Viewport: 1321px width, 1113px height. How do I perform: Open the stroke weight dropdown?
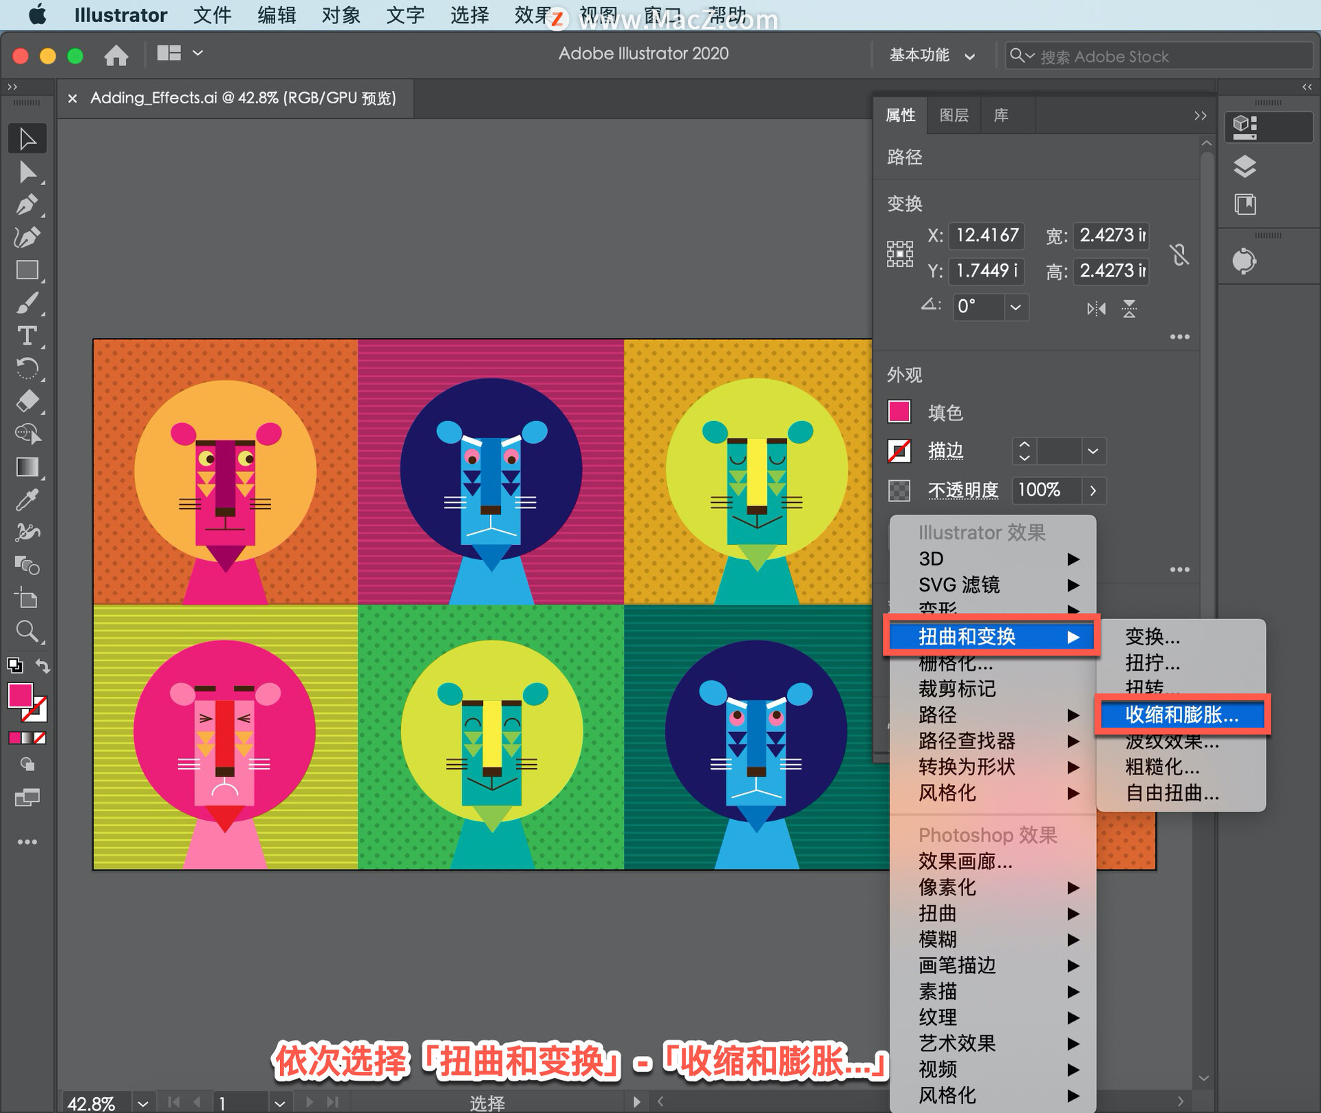[1093, 451]
